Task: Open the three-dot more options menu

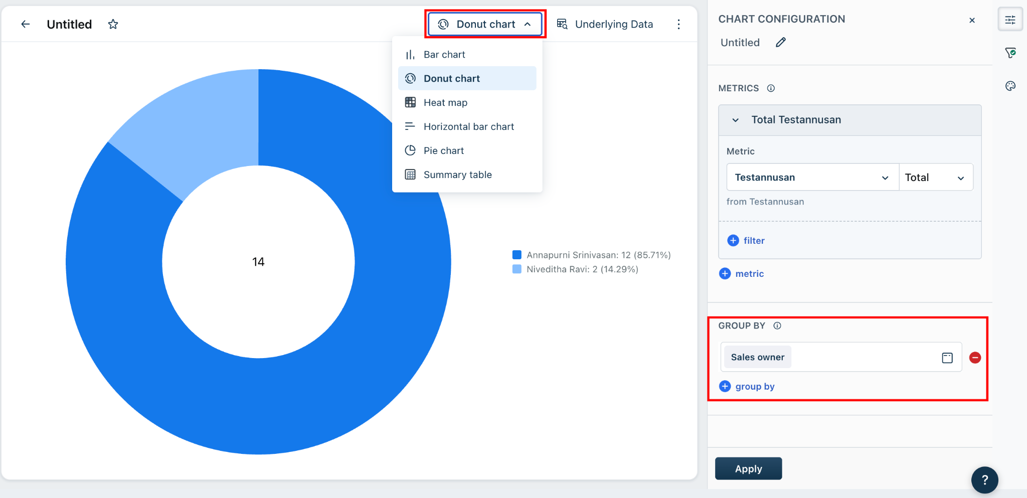Action: [x=678, y=24]
